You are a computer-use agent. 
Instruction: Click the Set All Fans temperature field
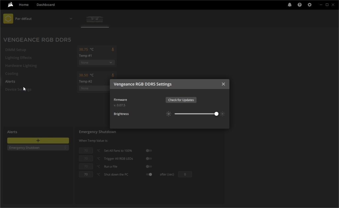point(86,151)
